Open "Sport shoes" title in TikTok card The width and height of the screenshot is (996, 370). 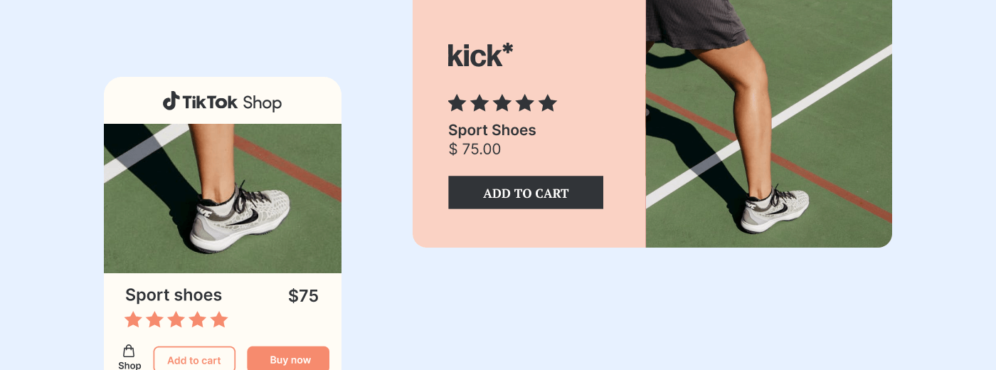(x=174, y=295)
